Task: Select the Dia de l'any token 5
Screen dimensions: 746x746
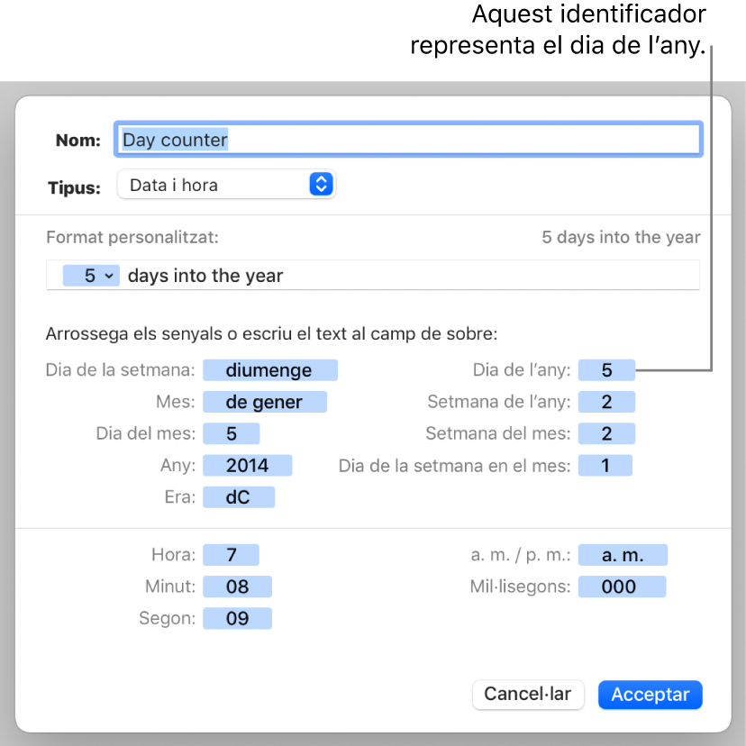Action: pyautogui.click(x=606, y=370)
